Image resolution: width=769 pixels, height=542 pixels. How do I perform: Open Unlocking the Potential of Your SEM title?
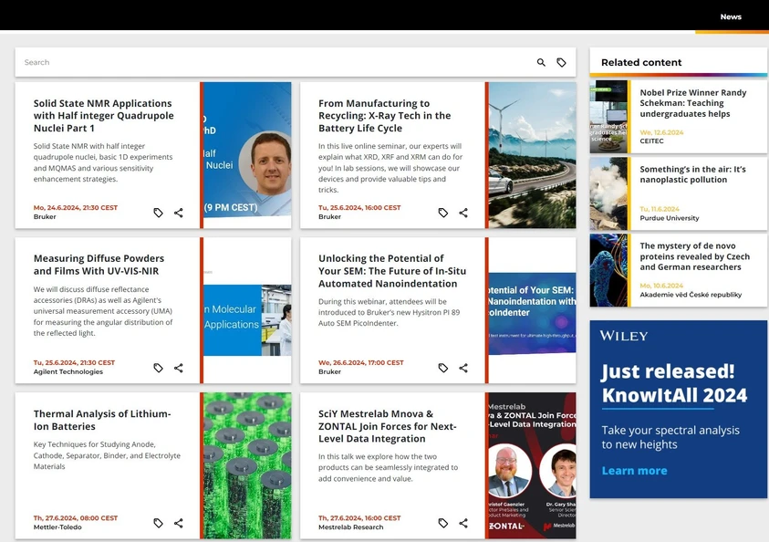pyautogui.click(x=392, y=271)
